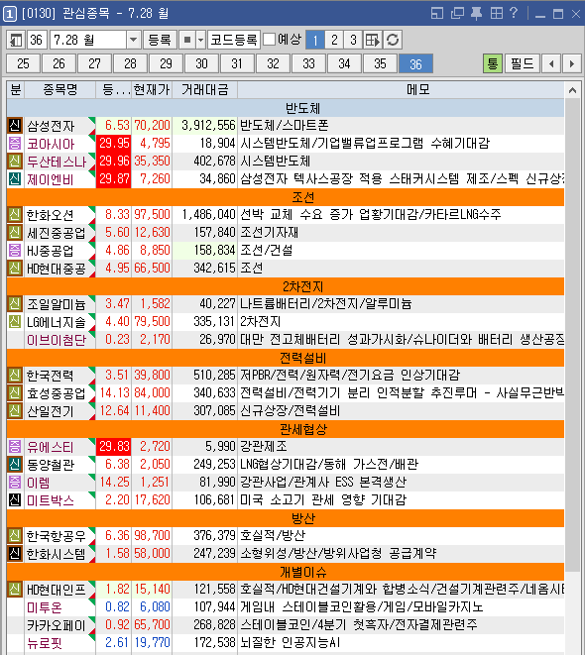Click the 증 badge next to 유에스티
Screen dimensions: 585x655
coord(15,447)
